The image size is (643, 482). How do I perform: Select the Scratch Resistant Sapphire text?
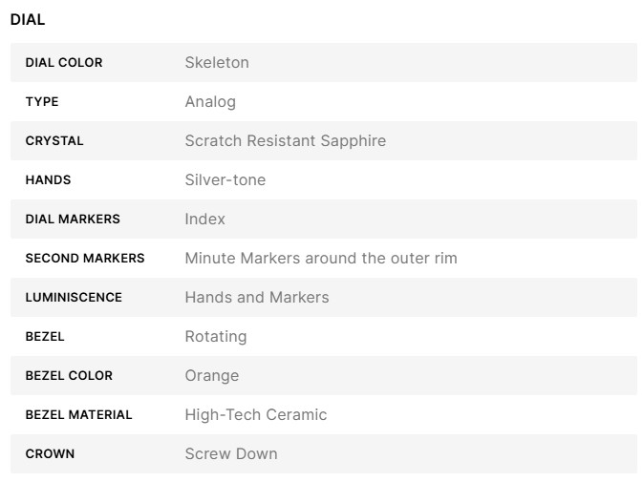285,141
